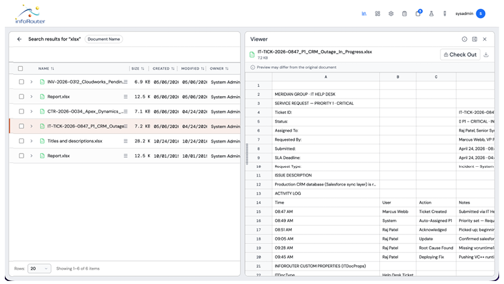Screen dimensions: 504x284
Task: Click cell Root Cause Found
Action: click(x=436, y=248)
